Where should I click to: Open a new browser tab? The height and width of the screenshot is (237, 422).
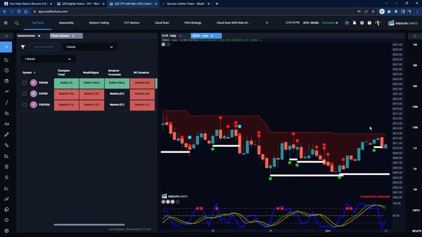[217, 4]
